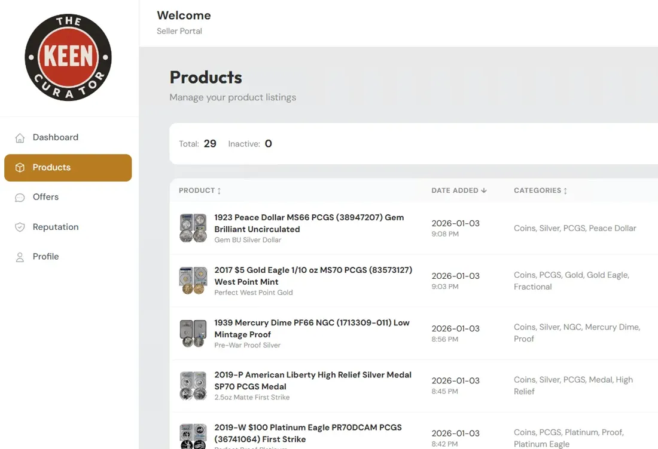Click the Products page heading
This screenshot has height=449, width=658.
[206, 78]
